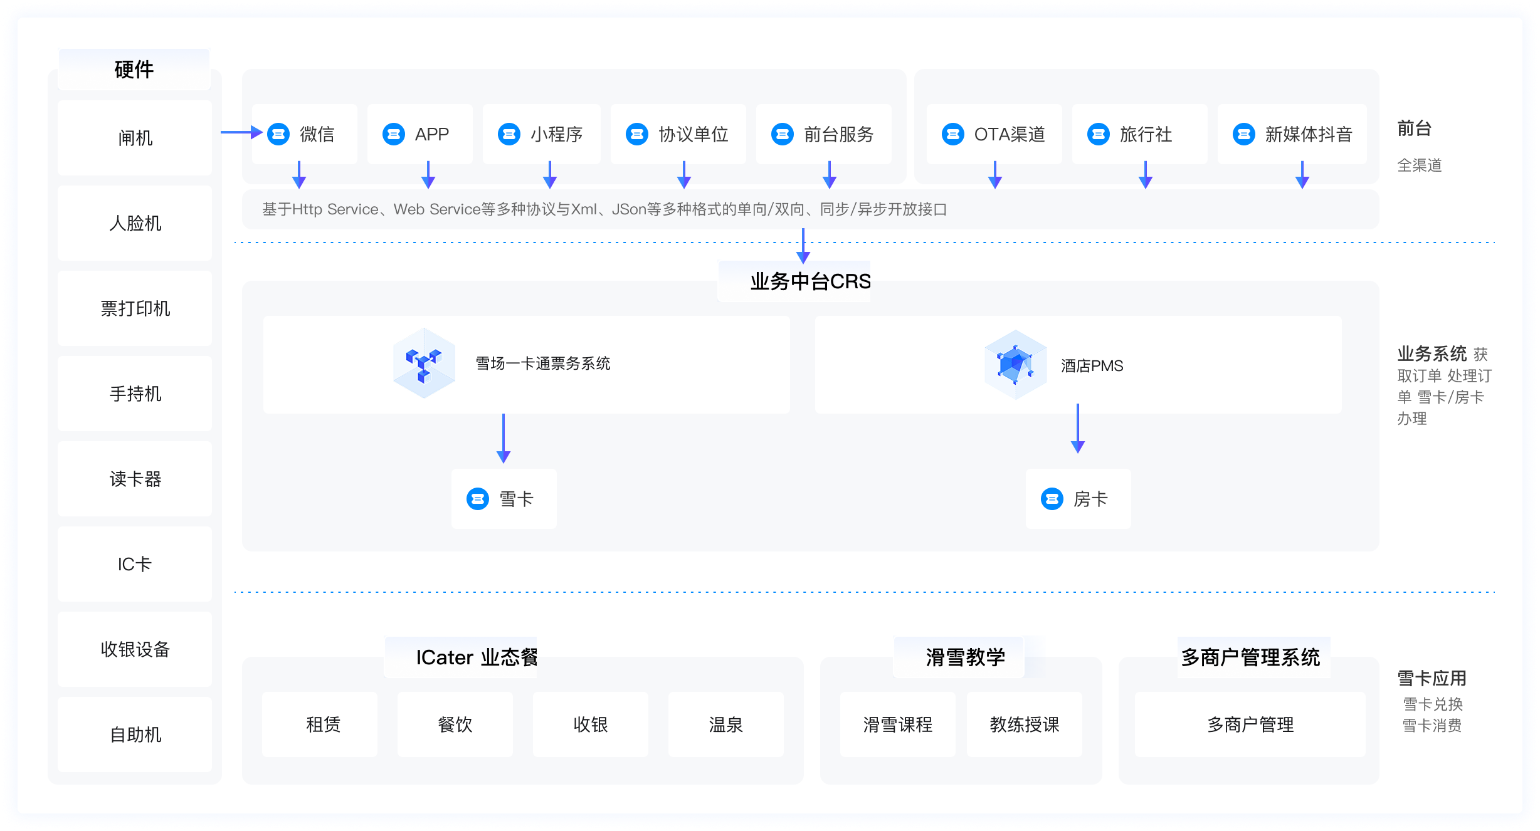
Task: Select the 租赁 module
Action: [319, 724]
